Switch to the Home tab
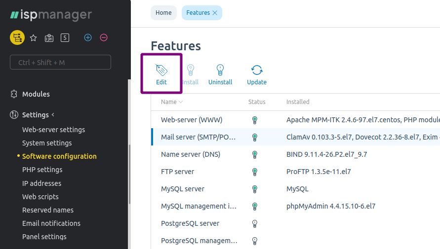This screenshot has width=440, height=249. 163,13
